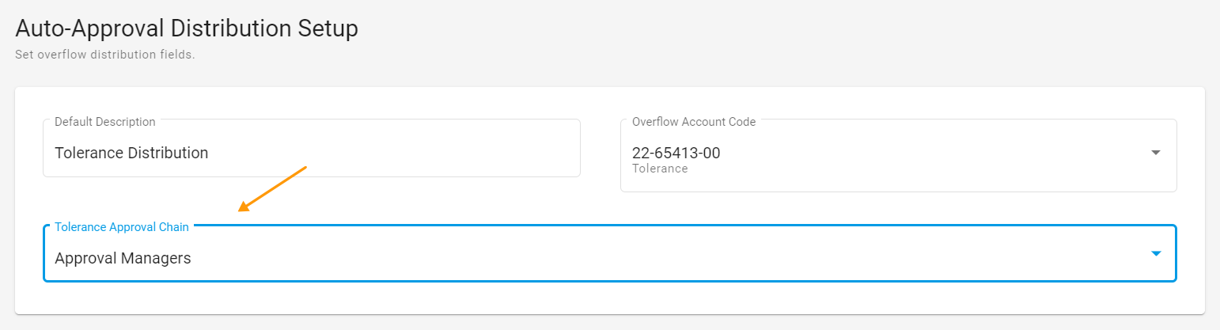The image size is (1220, 330).
Task: Select the "22-65413-00" account code value
Action: (676, 153)
